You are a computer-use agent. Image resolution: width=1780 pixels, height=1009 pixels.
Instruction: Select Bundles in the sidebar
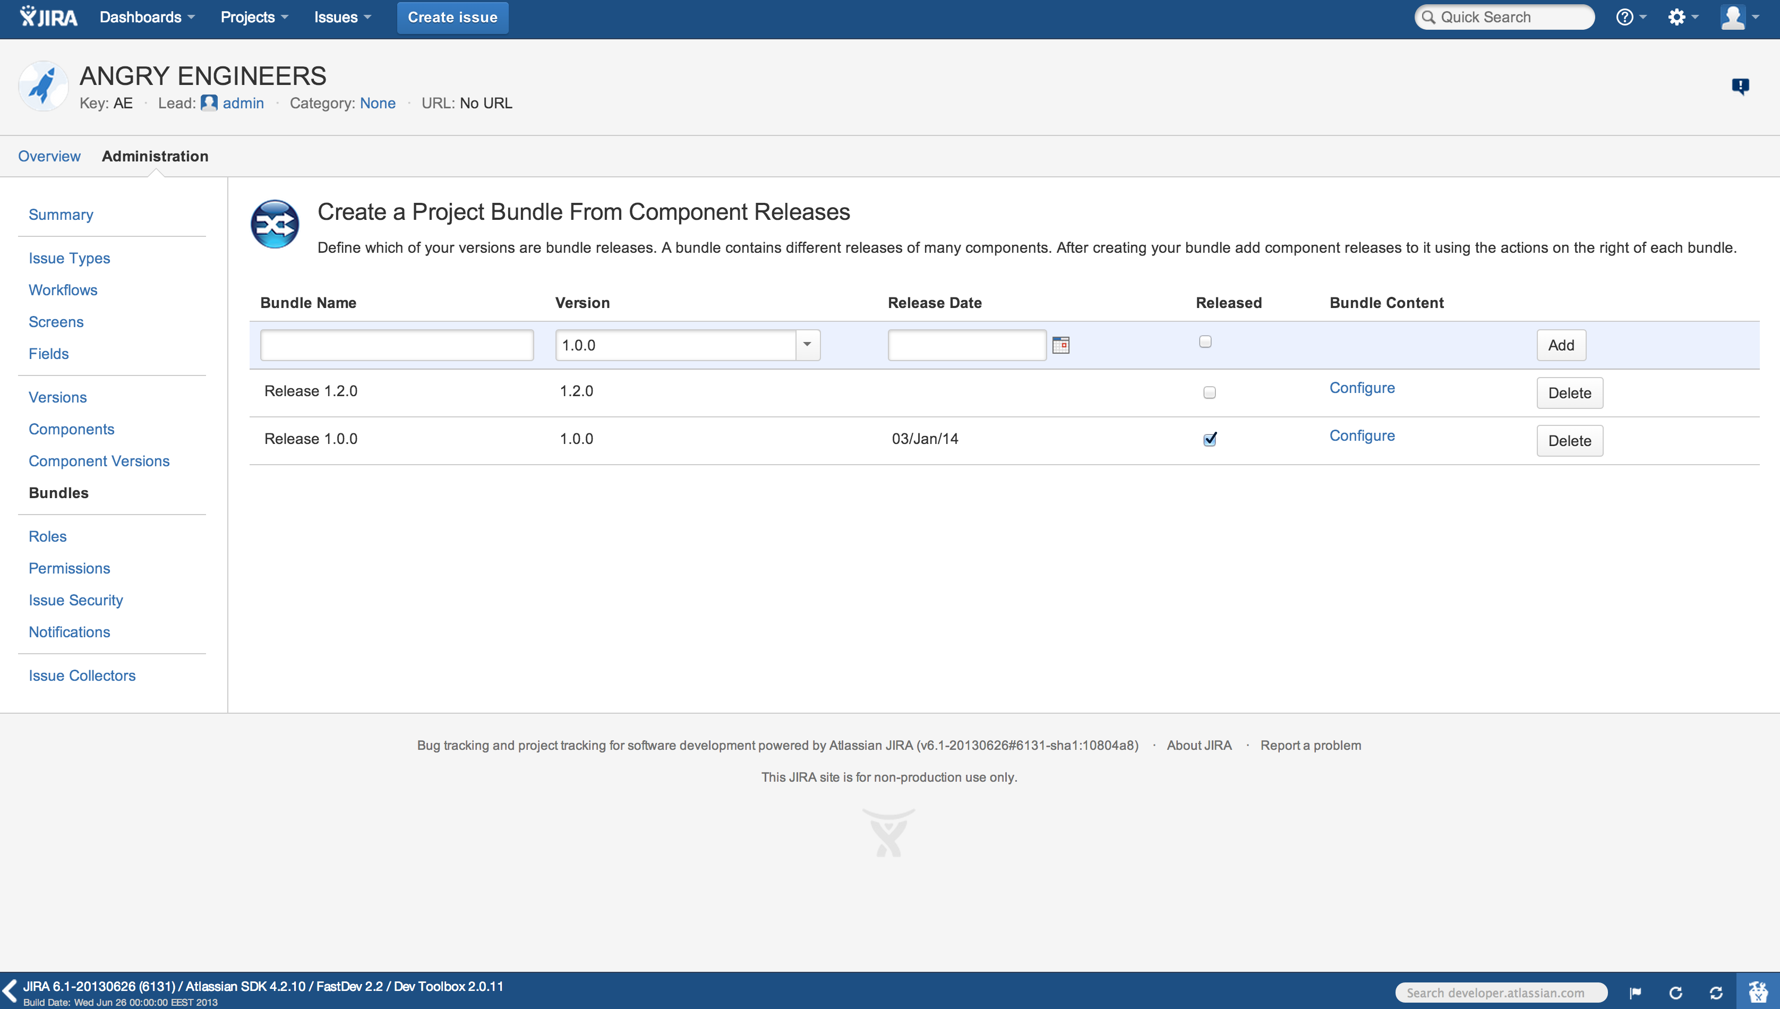(59, 493)
